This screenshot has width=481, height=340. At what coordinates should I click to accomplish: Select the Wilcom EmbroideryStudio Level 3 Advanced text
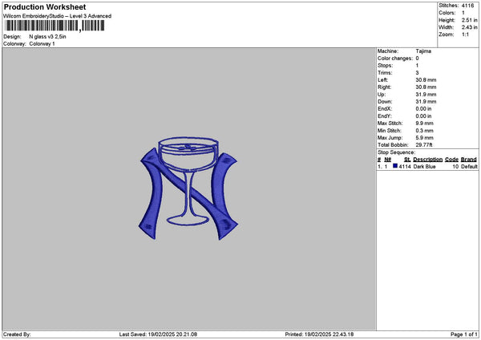tap(58, 16)
